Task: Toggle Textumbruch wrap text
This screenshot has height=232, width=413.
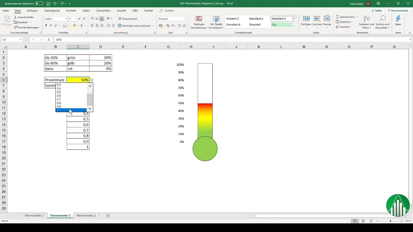Action: pos(128,19)
